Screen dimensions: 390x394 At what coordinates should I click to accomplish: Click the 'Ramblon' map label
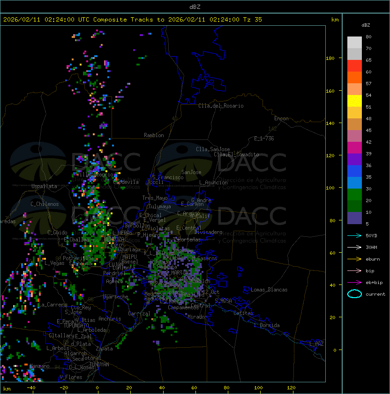(154, 135)
